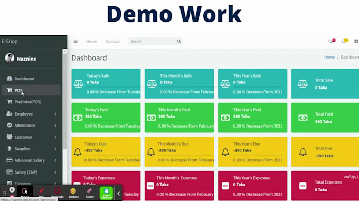Click the Home navbar link
This screenshot has width=359, height=202.
click(91, 42)
